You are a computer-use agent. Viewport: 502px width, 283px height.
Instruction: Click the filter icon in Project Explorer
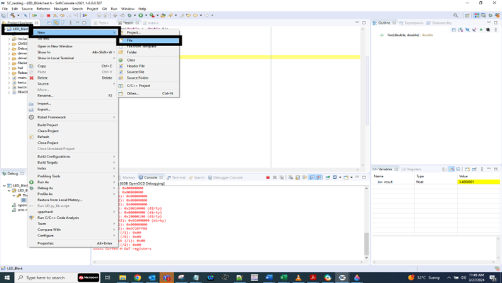coord(63,23)
